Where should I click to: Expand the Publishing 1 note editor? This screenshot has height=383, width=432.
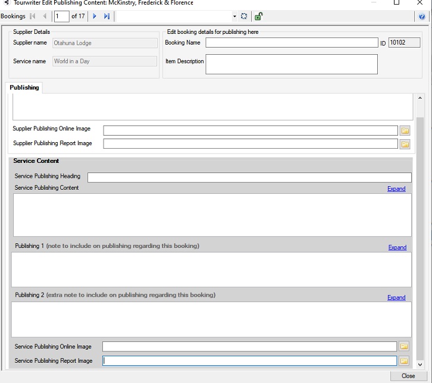[x=397, y=247]
